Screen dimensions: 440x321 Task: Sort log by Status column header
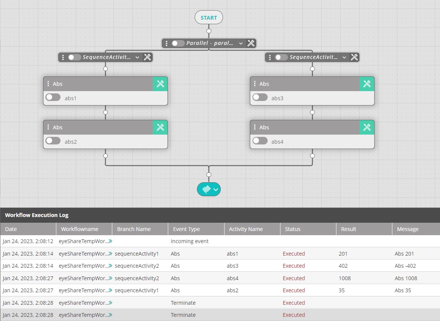pyautogui.click(x=308, y=229)
